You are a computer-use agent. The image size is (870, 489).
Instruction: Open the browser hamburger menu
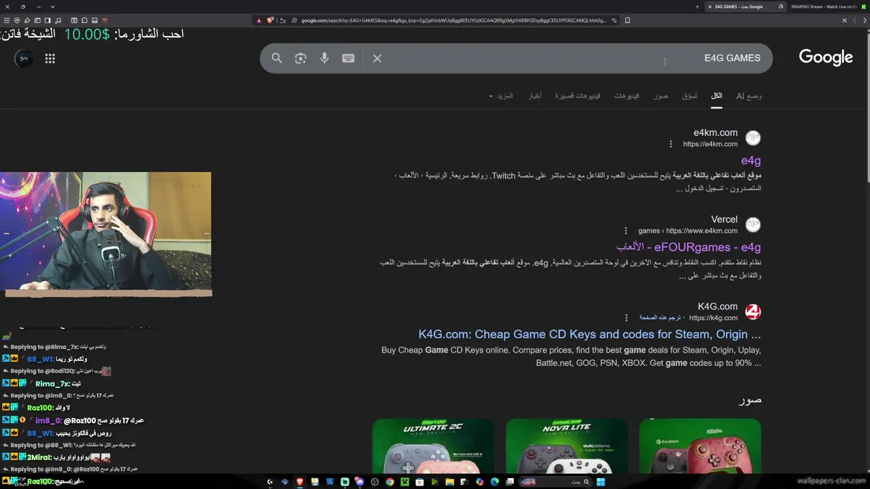point(7,20)
